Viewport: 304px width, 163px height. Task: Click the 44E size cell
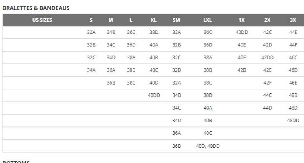293,33
